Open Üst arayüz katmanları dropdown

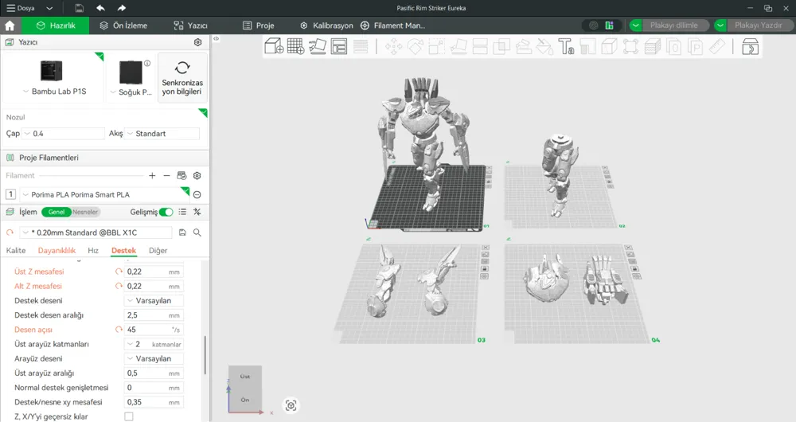click(x=154, y=344)
